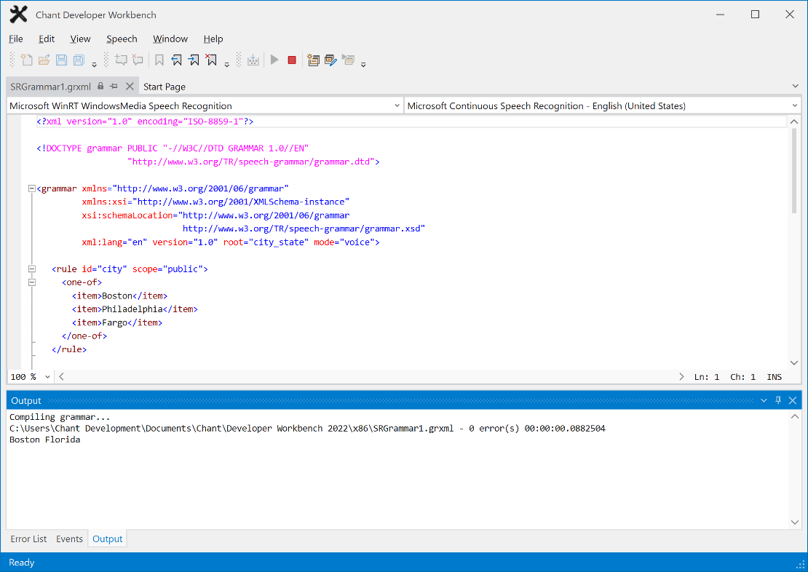Viewport: 808px width, 572px height.
Task: Click the Ready status bar text
Action: 22,563
